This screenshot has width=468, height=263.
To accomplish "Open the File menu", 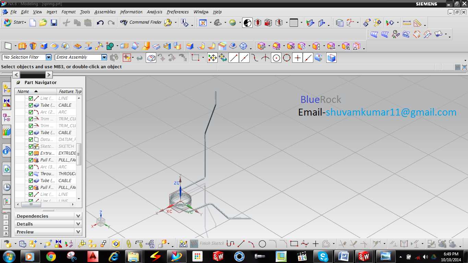I will tap(13, 12).
